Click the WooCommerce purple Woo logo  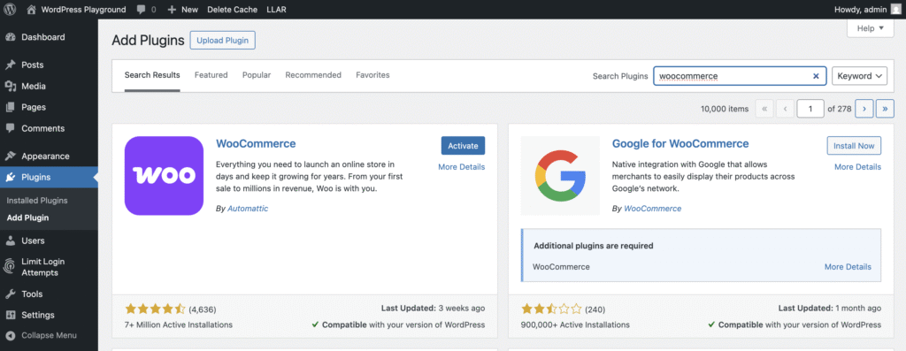pyautogui.click(x=164, y=175)
